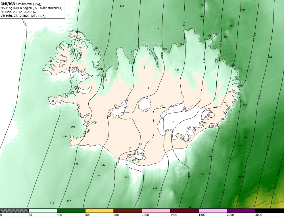Click the legend label "2000"

click(230, 215)
